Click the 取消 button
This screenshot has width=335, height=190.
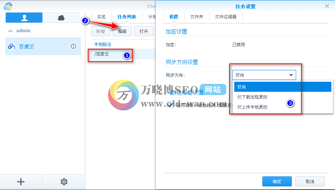pos(310,181)
